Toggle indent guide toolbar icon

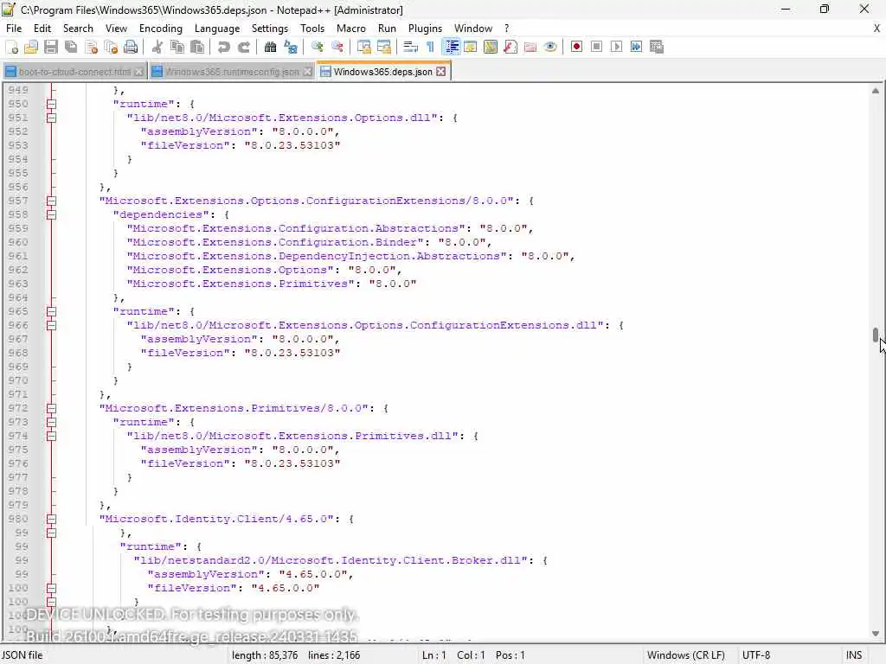coord(451,47)
